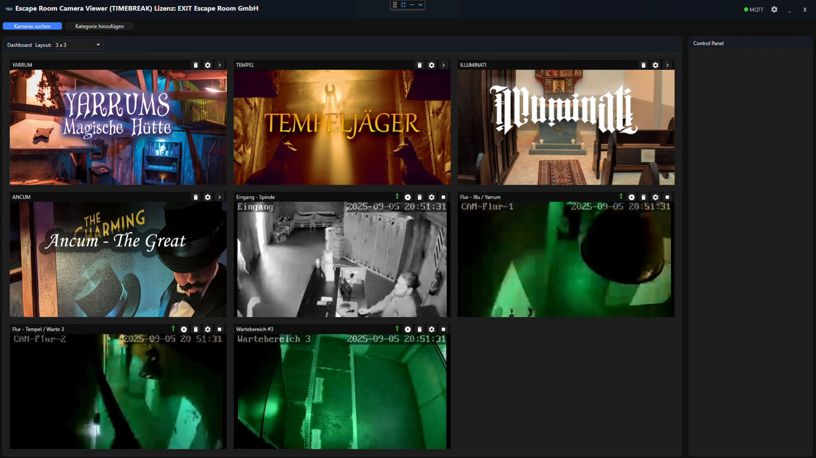Open application settings gear next to MQTT
Image resolution: width=816 pixels, height=458 pixels.
pyautogui.click(x=774, y=9)
